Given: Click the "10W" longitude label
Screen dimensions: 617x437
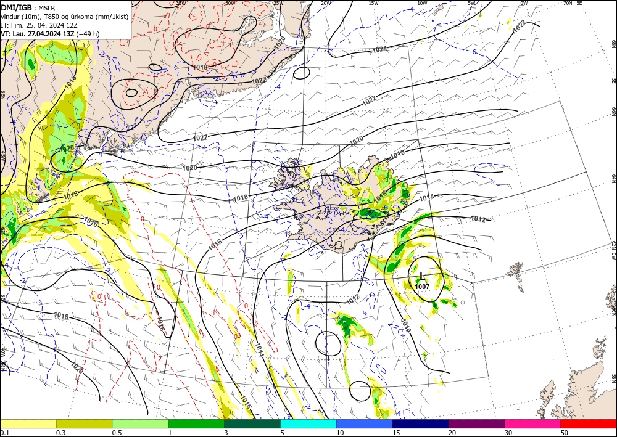Looking at the screenshot, I should coord(422,3).
